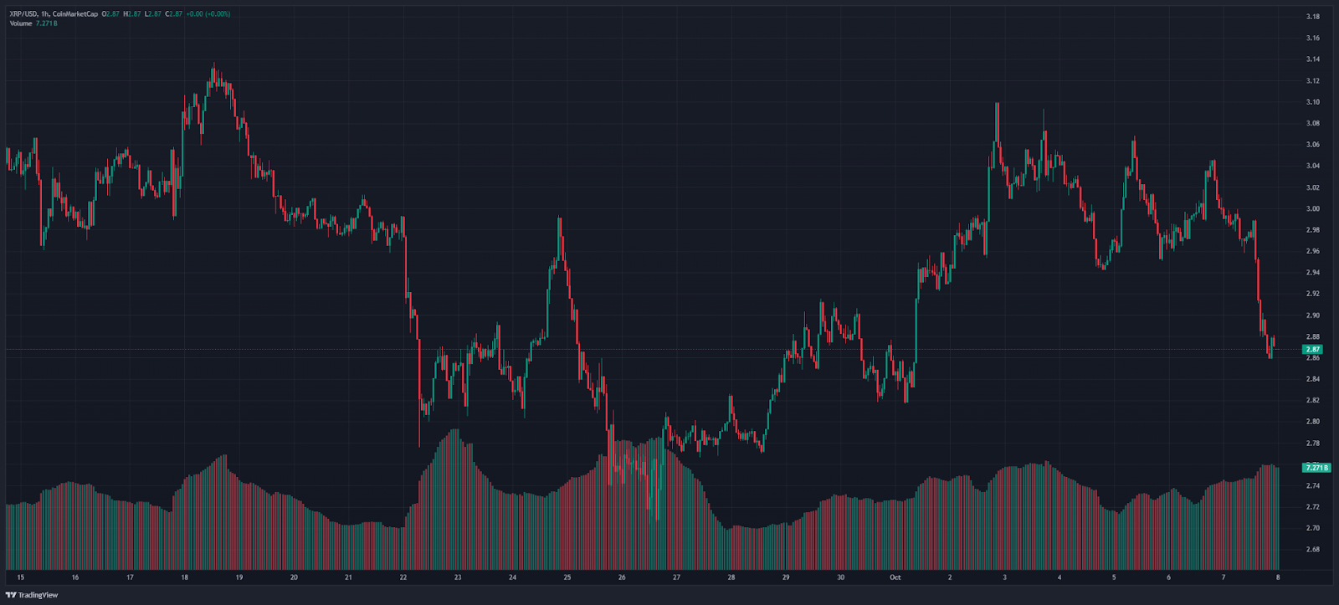Click the TradingView logo icon
1339x605 pixels.
[11, 595]
